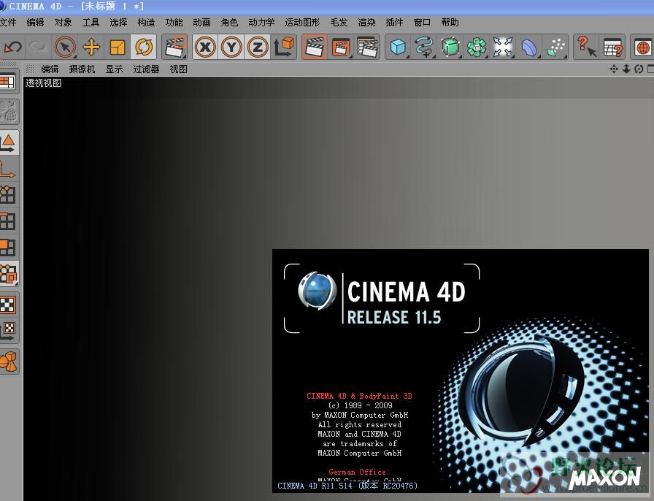Screen dimensions: 654x501
Task: Click the greyed-out Redo arrow icon
Action: [38, 47]
